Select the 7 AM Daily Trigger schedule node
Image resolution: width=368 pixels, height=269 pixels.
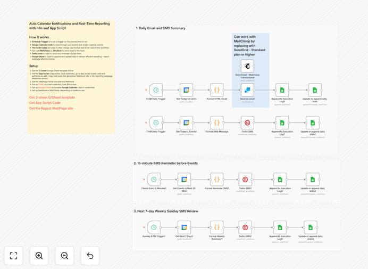156,123
